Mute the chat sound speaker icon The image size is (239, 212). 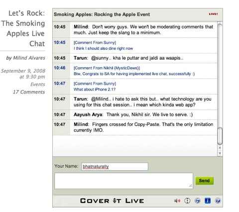(177, 201)
